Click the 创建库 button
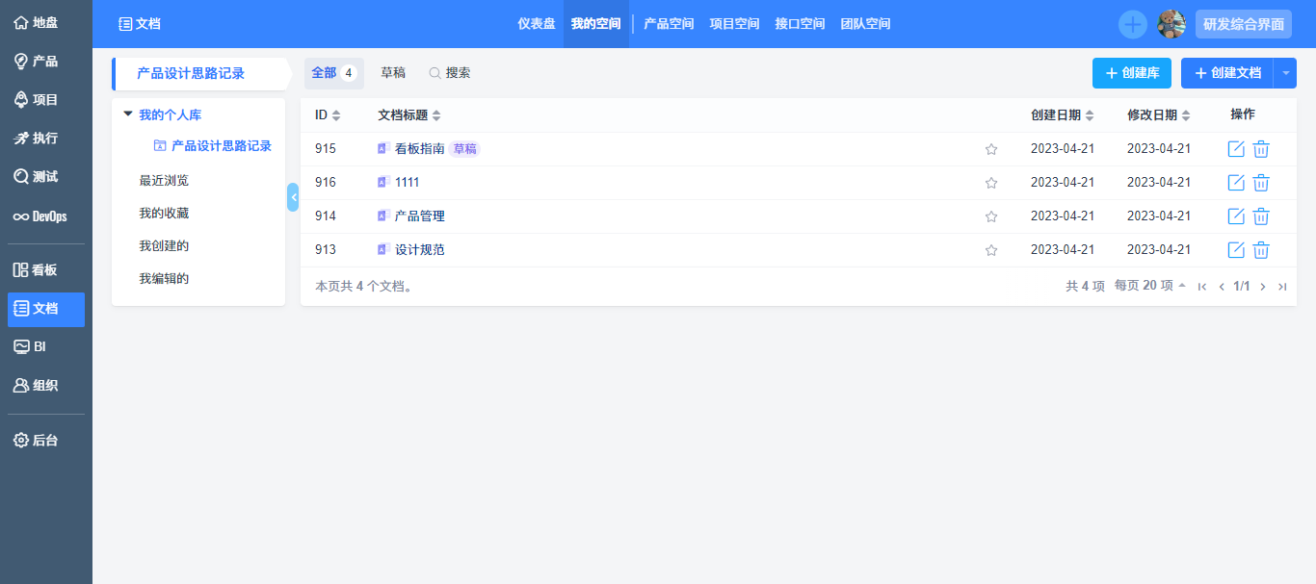 tap(1131, 72)
